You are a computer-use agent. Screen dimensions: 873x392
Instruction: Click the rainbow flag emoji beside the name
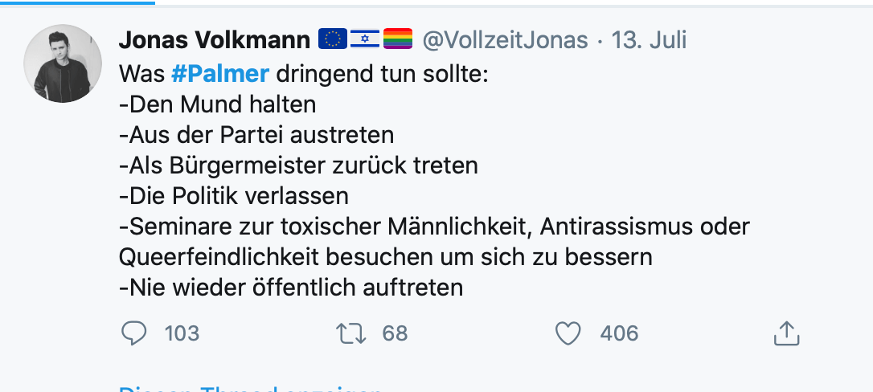(397, 39)
